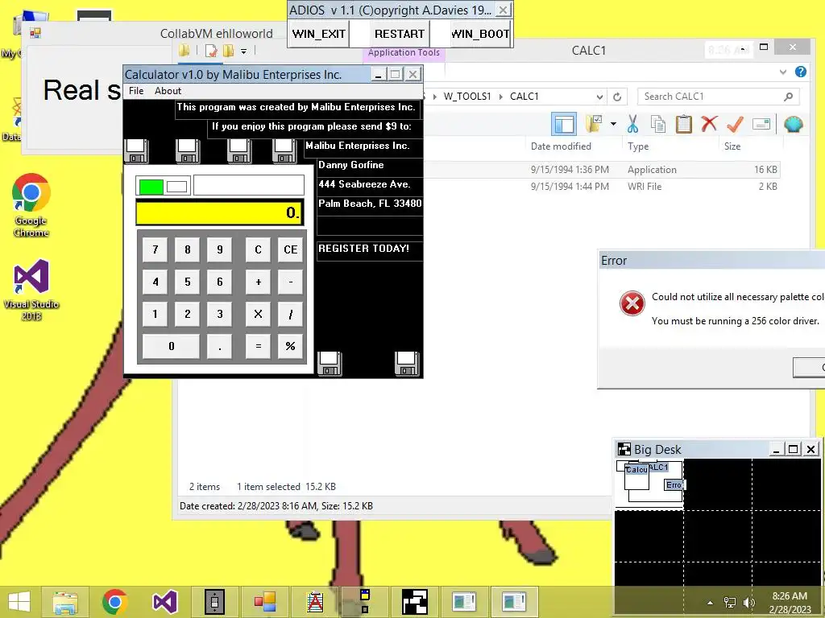Open the quick access toolbar customize dropdown
The image size is (825, 618).
(x=243, y=51)
